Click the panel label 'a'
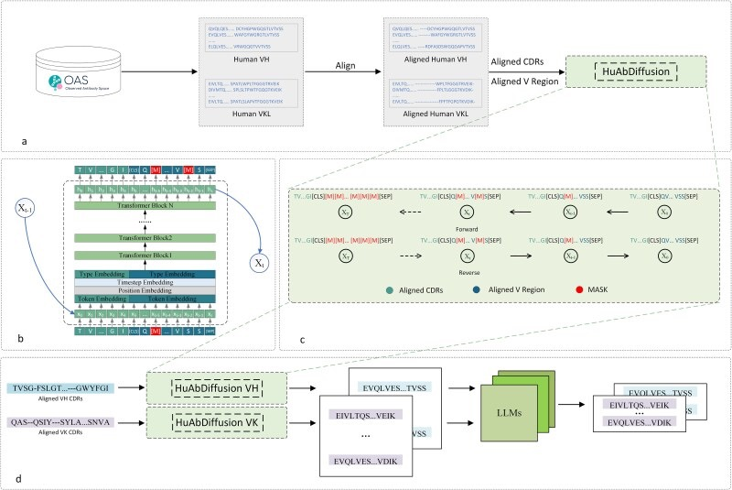The image size is (732, 490). tap(25, 142)
